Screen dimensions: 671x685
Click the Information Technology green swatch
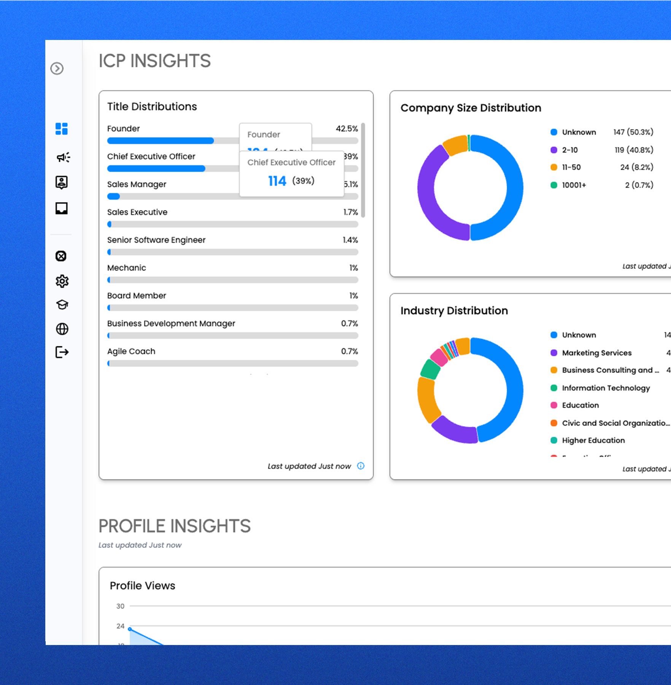[x=554, y=388]
